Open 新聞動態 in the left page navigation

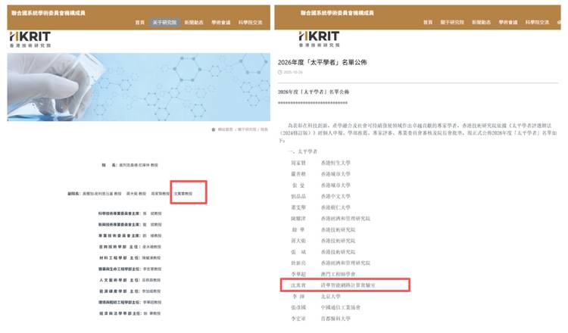click(x=195, y=23)
